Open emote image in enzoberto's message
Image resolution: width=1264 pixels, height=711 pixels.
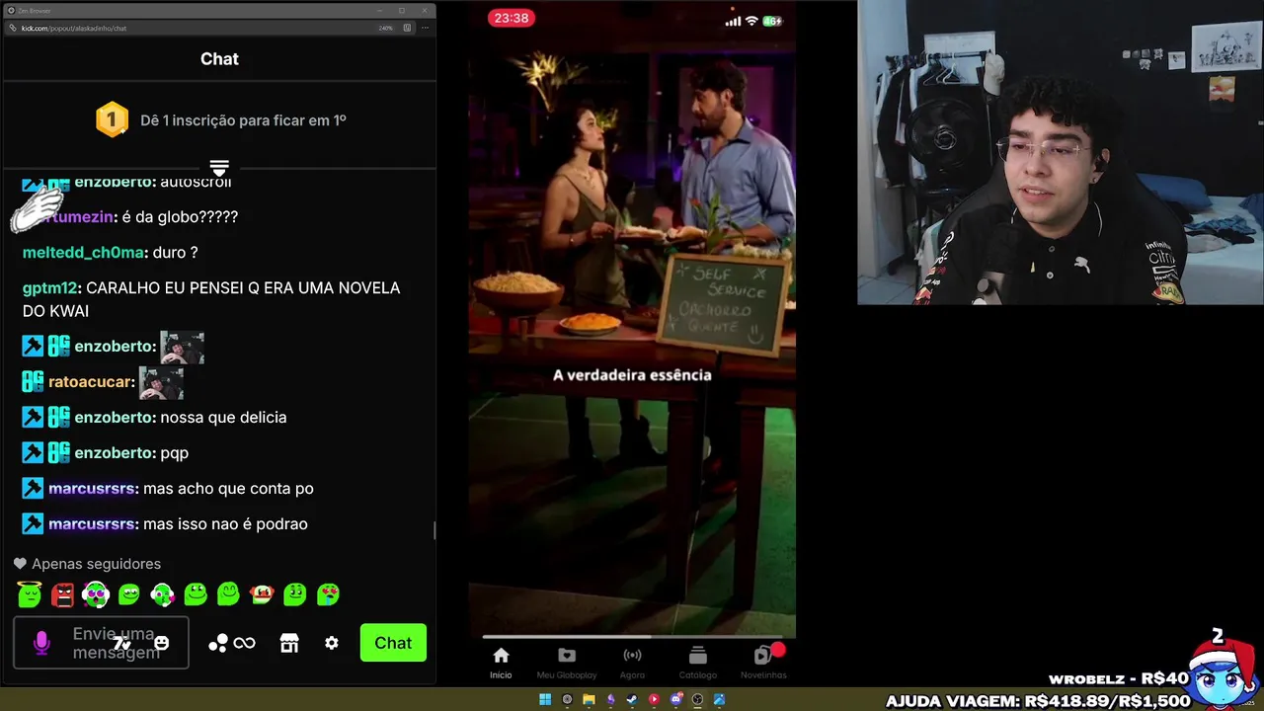[182, 347]
